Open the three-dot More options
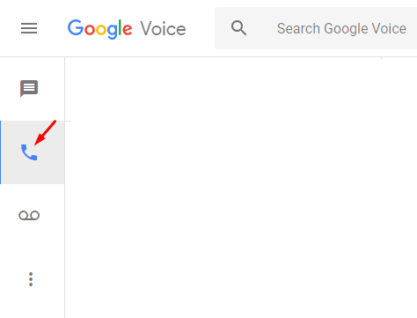This screenshot has height=318, width=417. pos(31,279)
